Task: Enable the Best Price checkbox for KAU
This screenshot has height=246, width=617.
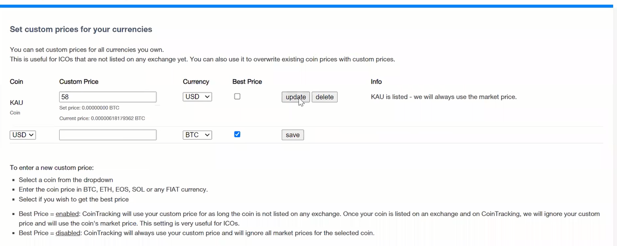Action: pyautogui.click(x=237, y=96)
